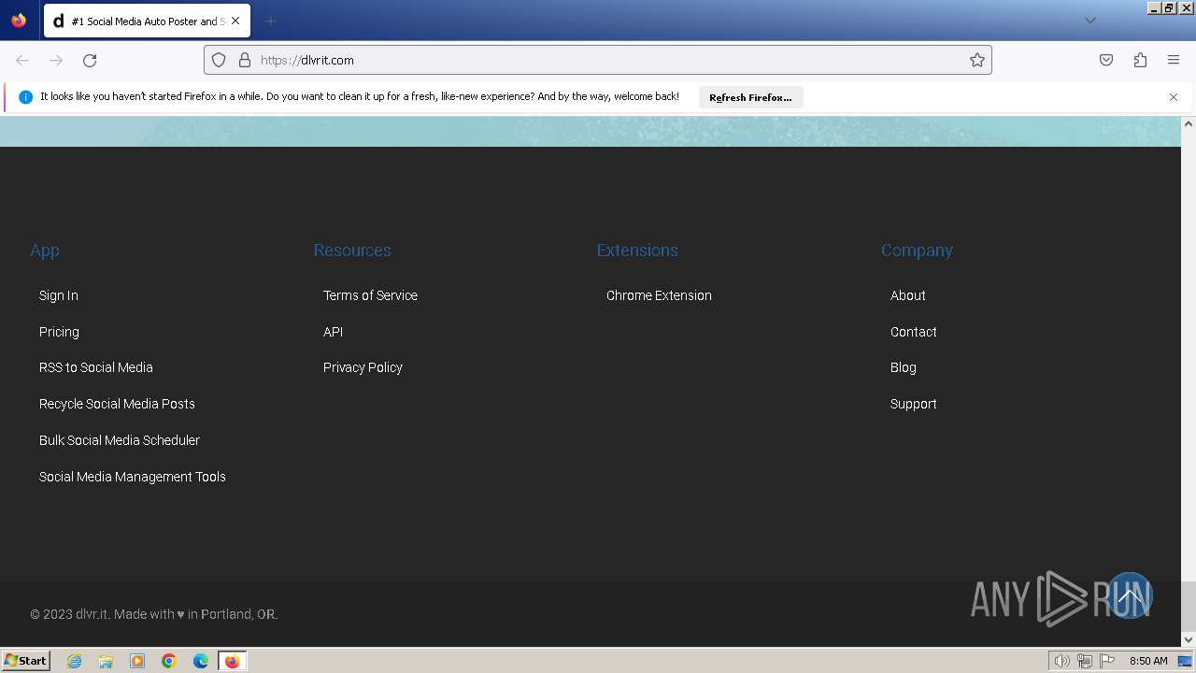This screenshot has width=1196, height=673.
Task: Click the 8:50 AM system clock
Action: [1148, 661]
